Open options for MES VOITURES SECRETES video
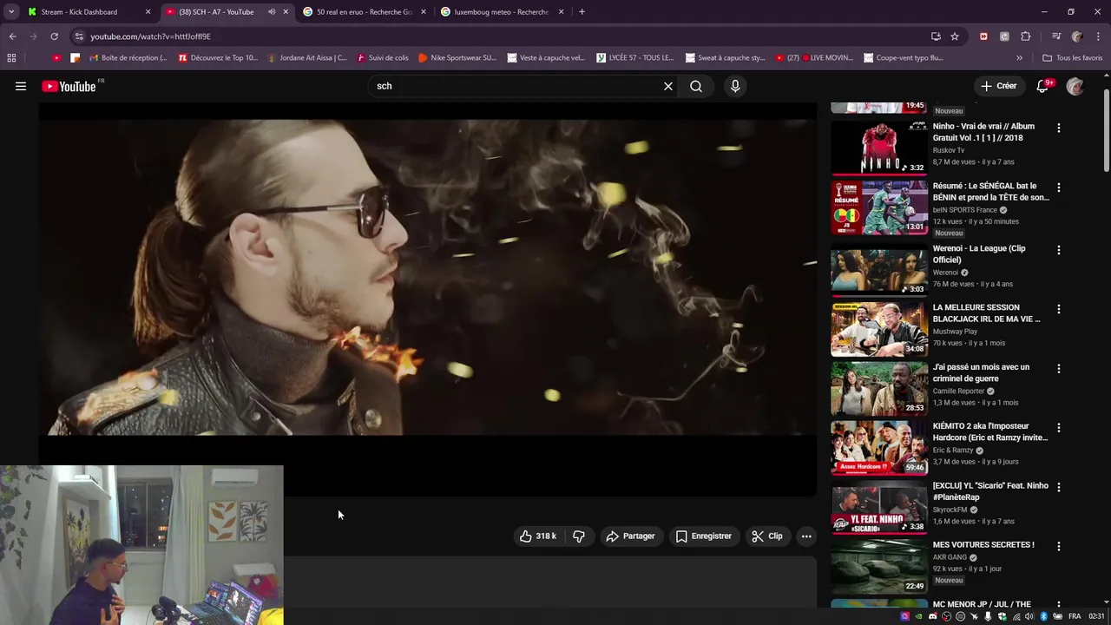Image resolution: width=1111 pixels, height=625 pixels. click(1058, 546)
